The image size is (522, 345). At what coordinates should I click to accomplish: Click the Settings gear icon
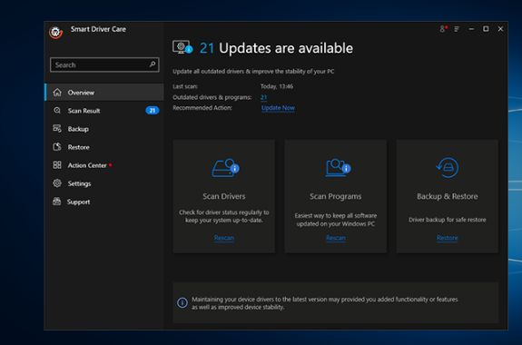pyautogui.click(x=57, y=183)
